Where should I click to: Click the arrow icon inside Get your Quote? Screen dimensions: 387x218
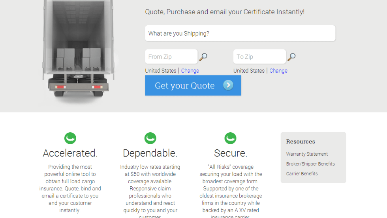pyautogui.click(x=228, y=85)
